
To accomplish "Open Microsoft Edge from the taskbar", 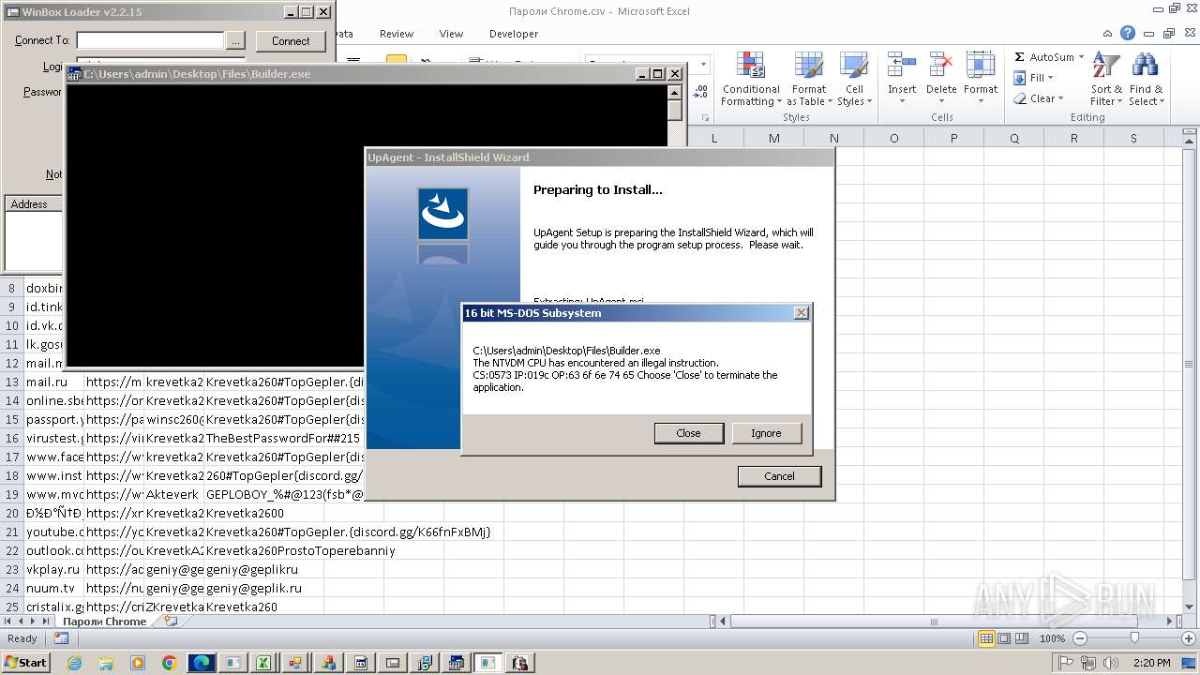I will pyautogui.click(x=202, y=663).
